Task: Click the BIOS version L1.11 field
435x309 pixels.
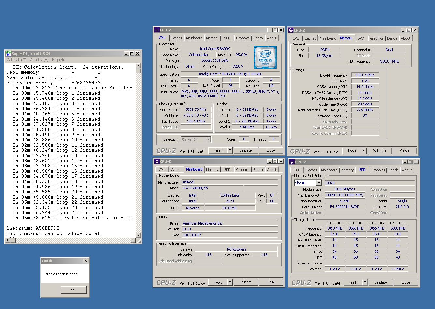Action: point(230,229)
